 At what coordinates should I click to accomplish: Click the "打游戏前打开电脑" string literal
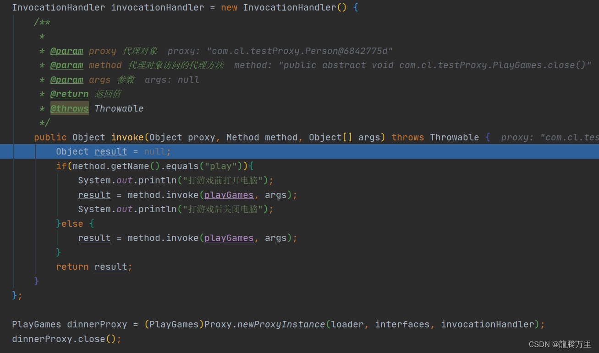click(x=223, y=180)
